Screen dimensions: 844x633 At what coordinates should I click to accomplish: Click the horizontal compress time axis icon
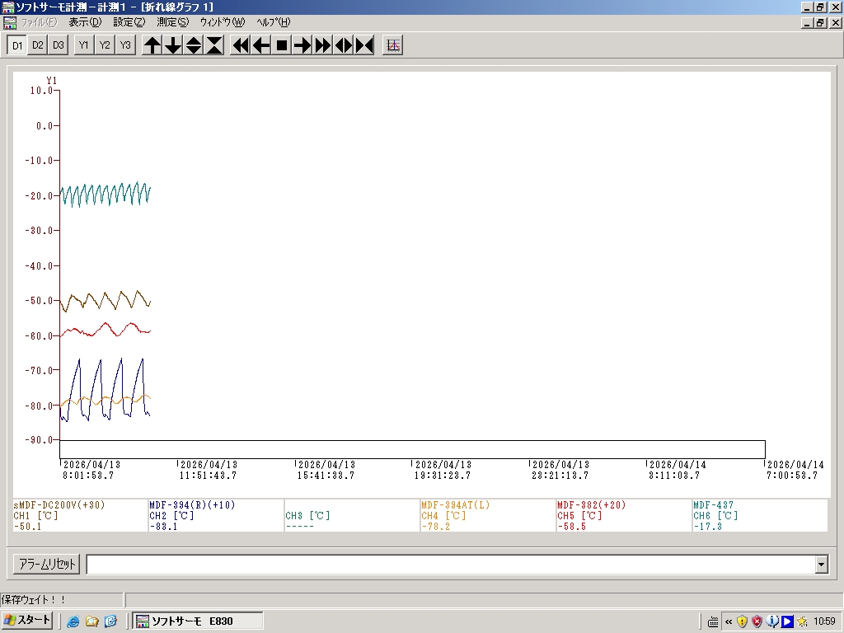point(364,45)
